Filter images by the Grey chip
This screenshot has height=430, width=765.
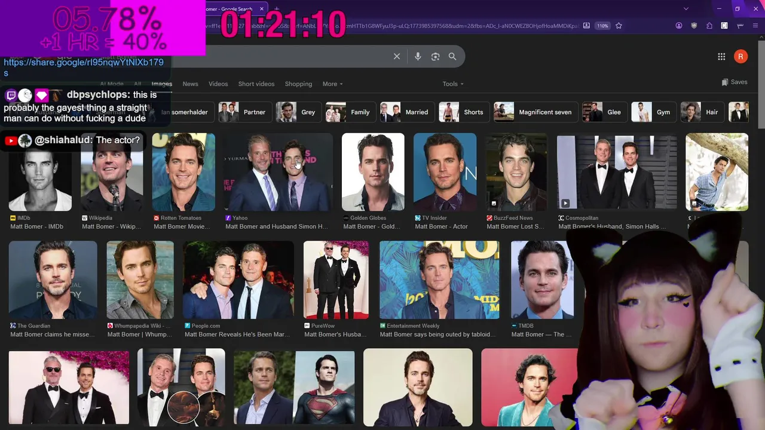[299, 112]
